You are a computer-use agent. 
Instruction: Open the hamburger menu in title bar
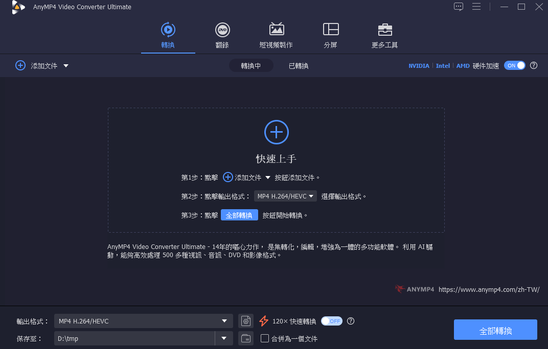(x=476, y=7)
